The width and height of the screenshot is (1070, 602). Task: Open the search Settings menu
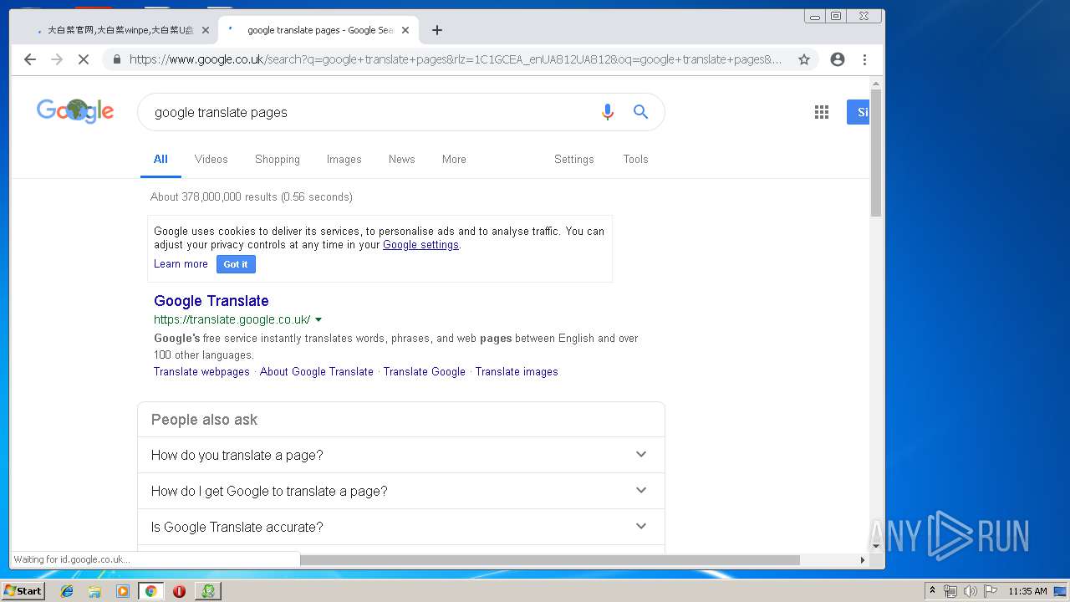pyautogui.click(x=574, y=159)
